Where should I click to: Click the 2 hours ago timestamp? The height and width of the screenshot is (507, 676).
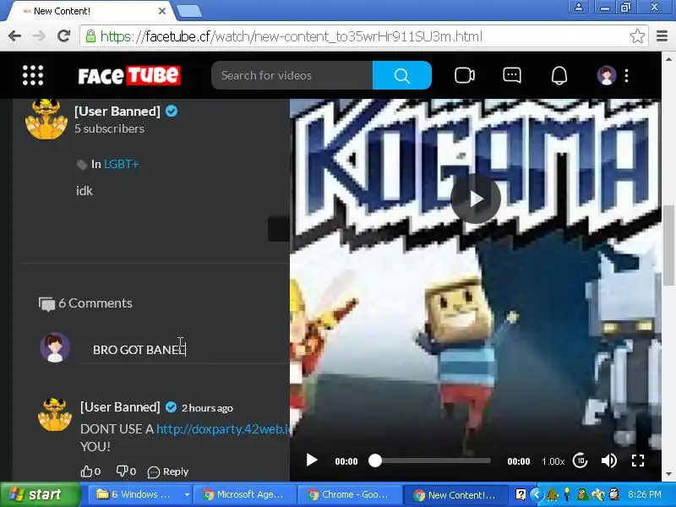pyautogui.click(x=207, y=408)
